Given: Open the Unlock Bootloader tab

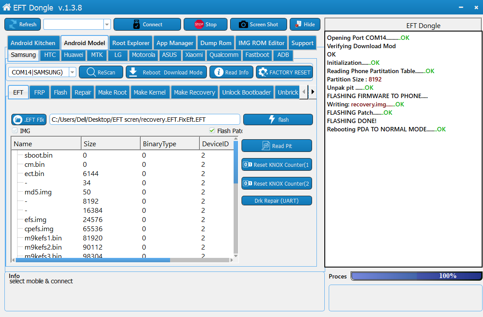Looking at the screenshot, I should pos(246,92).
